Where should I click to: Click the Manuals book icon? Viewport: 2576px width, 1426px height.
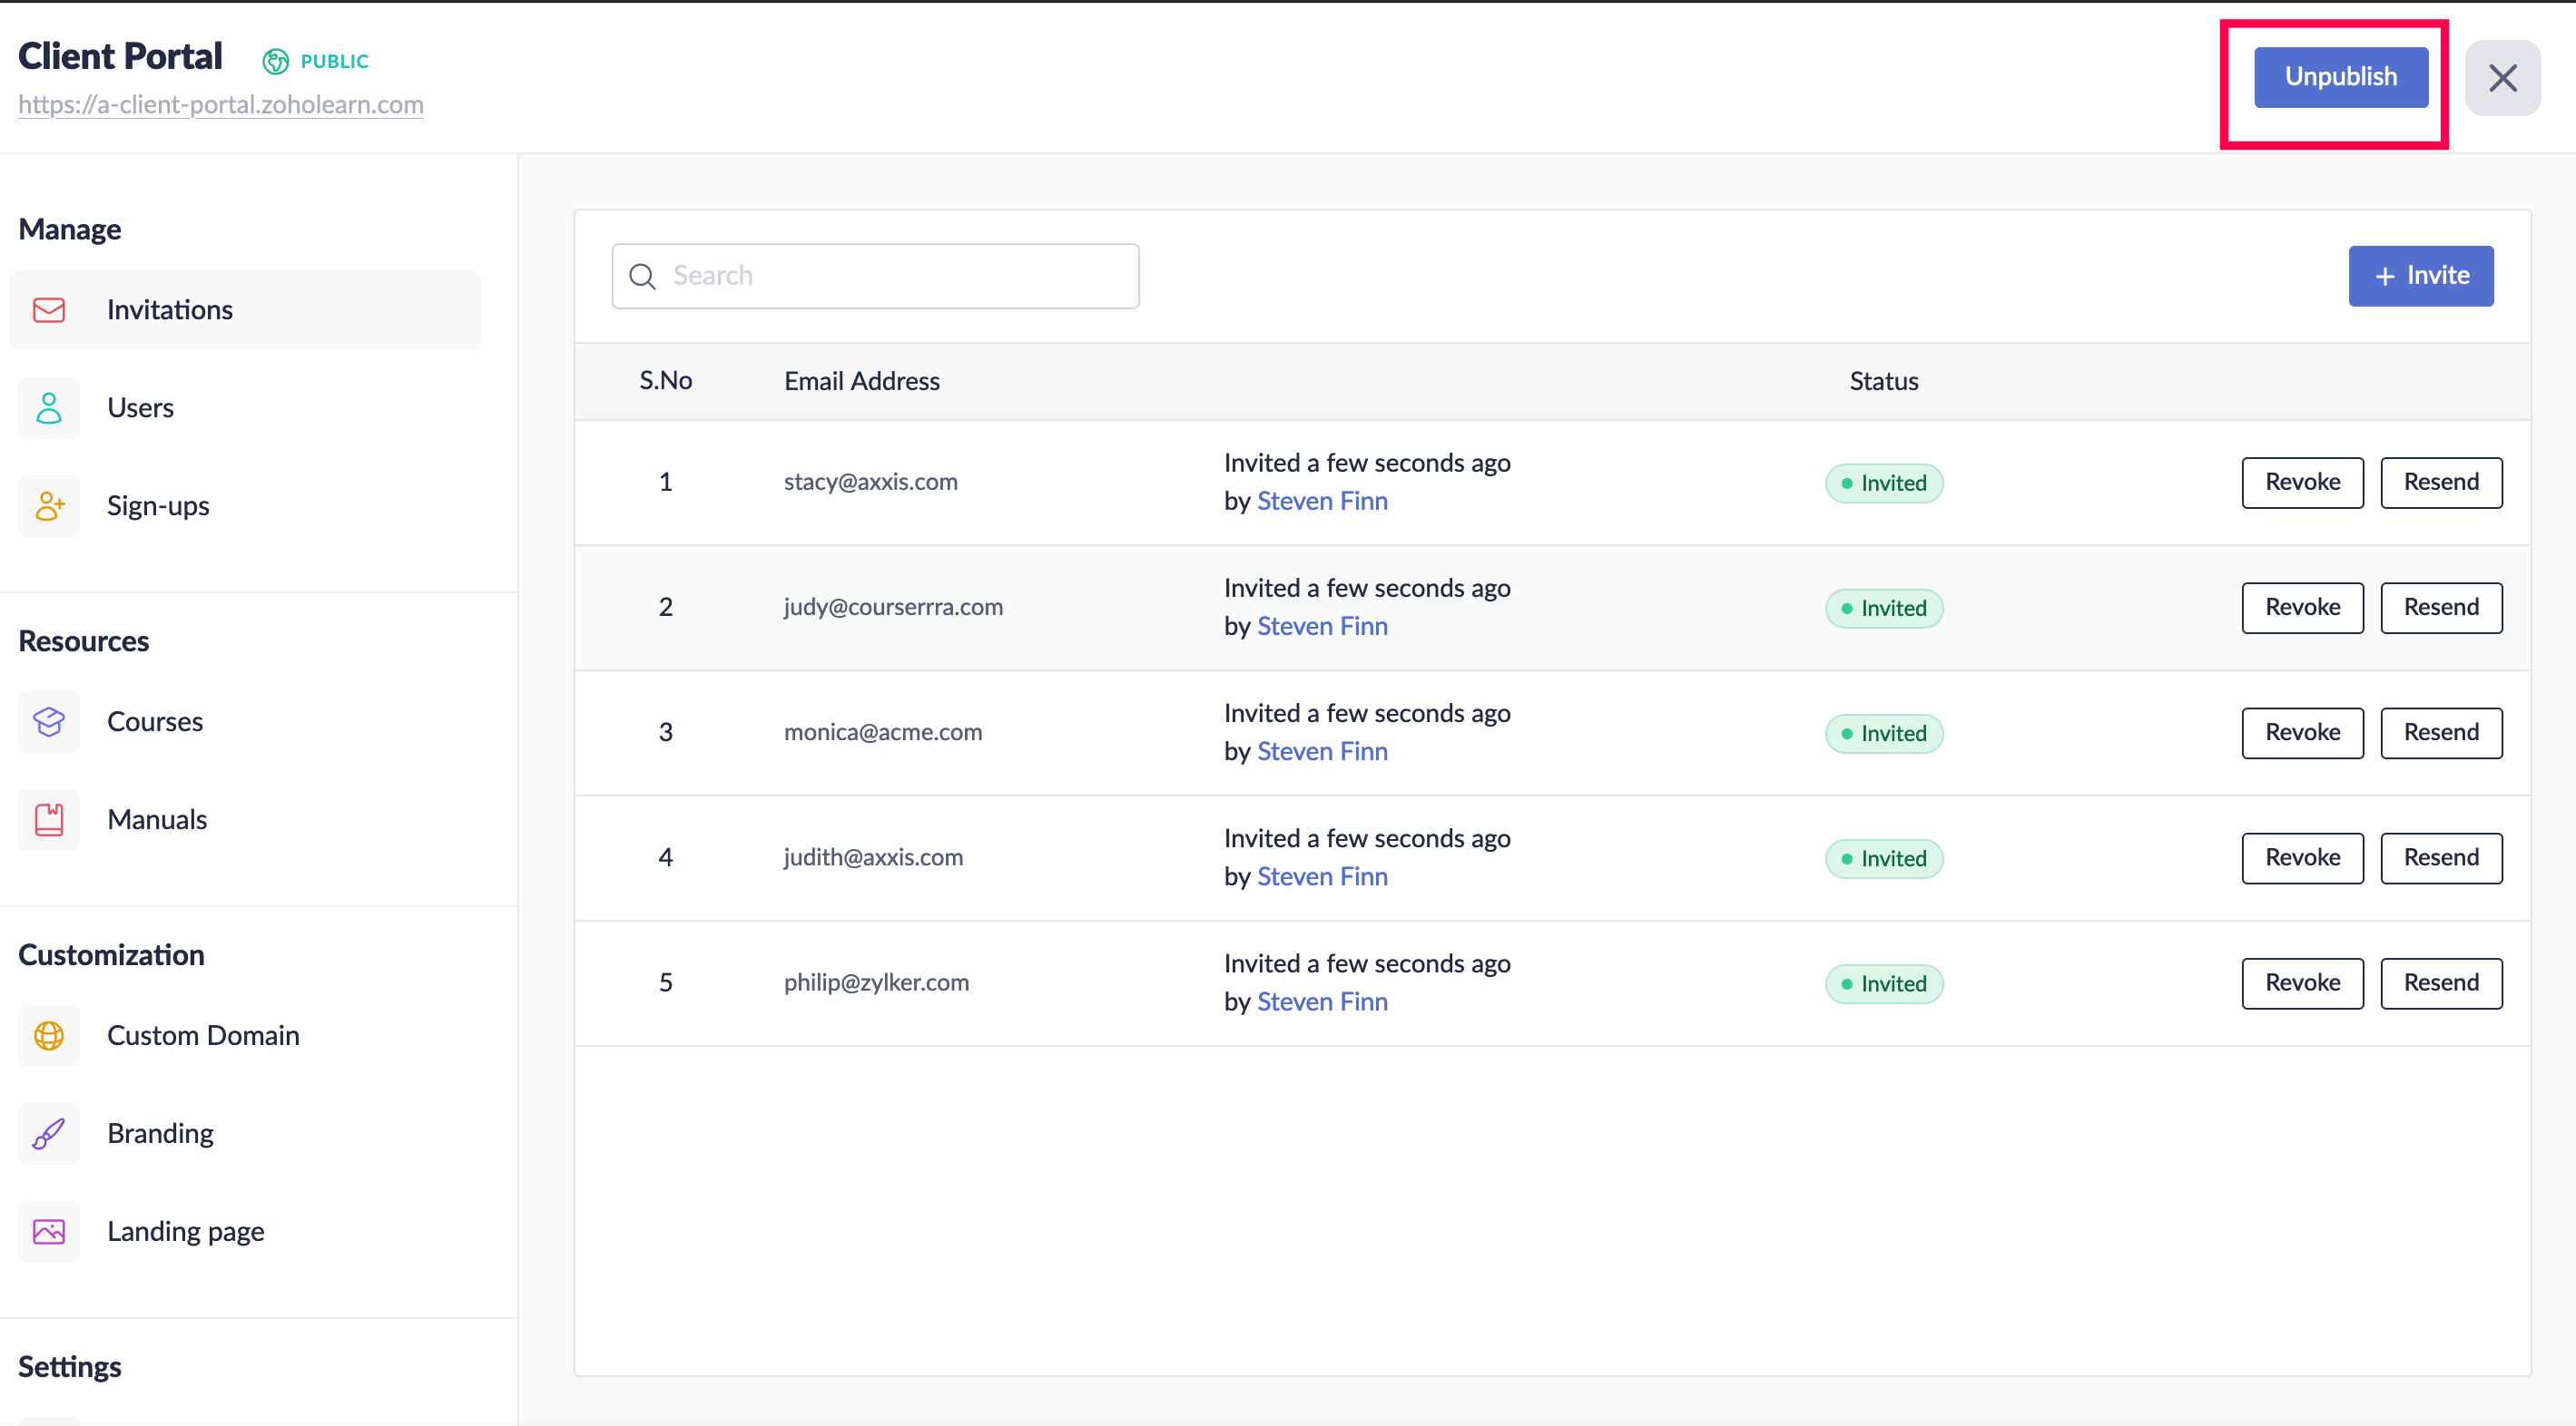[x=48, y=819]
